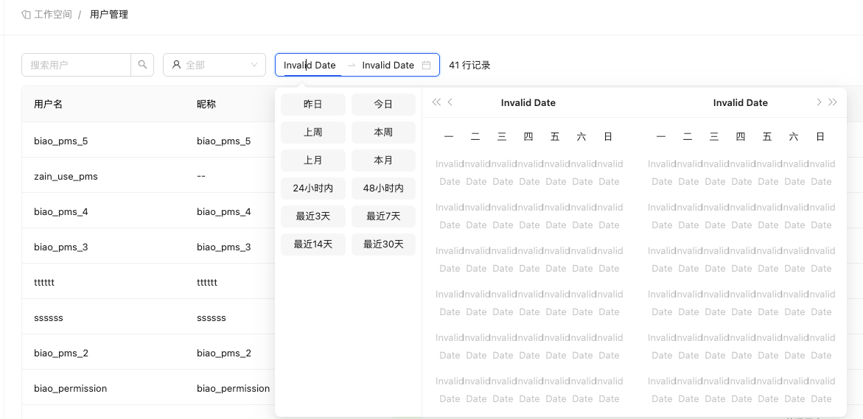Click nickname -- cell for zain_use_pms
The image size is (863, 419).
pyautogui.click(x=201, y=177)
